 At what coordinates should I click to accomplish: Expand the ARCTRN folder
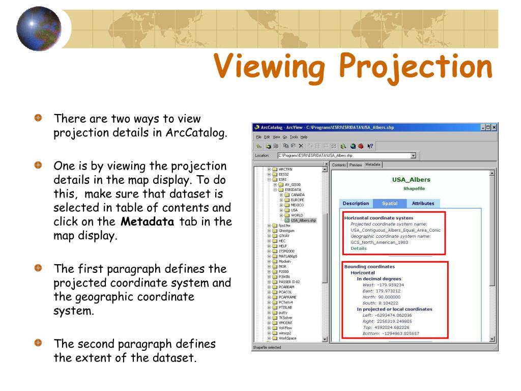click(x=269, y=169)
